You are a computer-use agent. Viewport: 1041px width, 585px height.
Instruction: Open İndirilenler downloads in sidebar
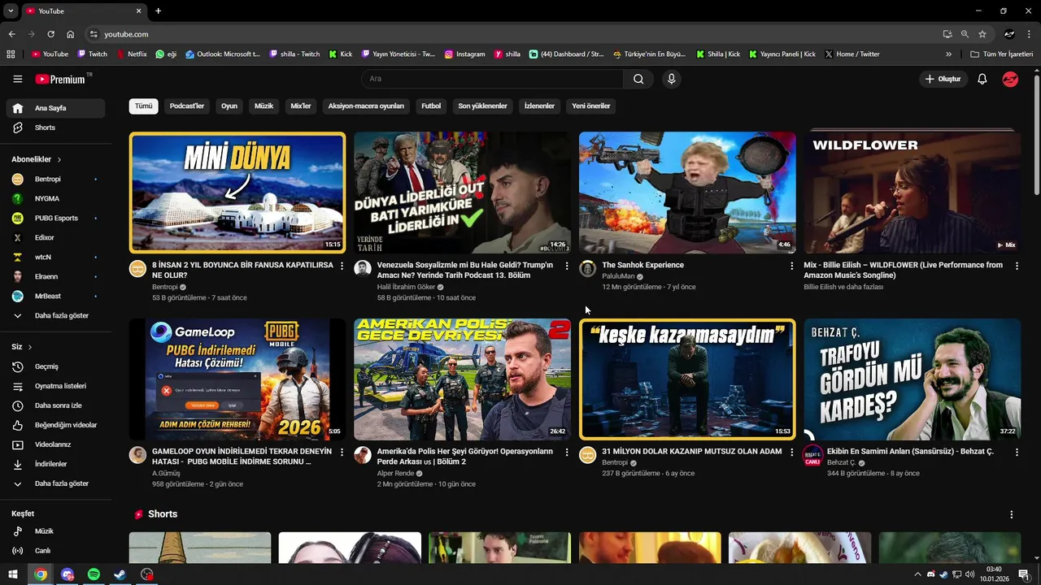click(55, 464)
